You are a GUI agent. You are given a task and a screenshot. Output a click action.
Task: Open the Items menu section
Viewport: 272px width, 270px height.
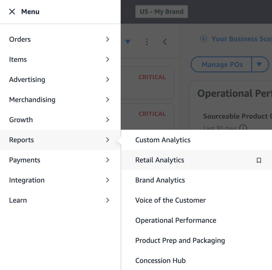pos(60,60)
